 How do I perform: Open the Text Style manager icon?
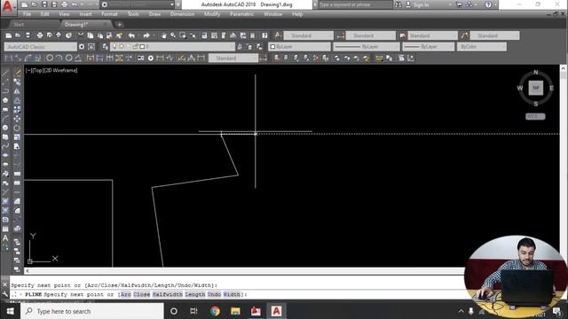point(278,35)
